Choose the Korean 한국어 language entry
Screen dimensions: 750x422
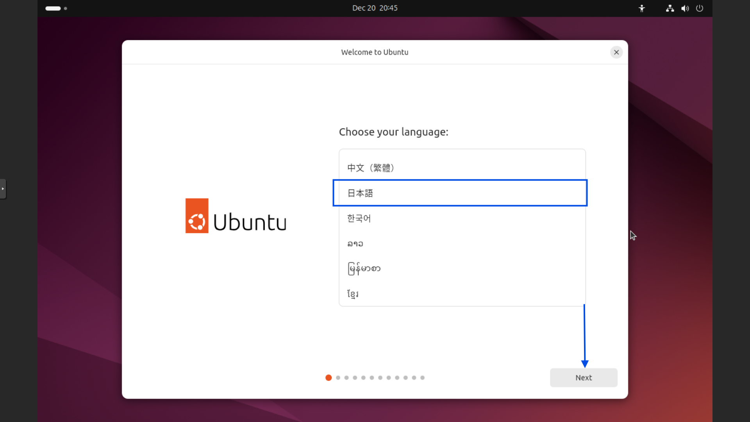coord(359,218)
